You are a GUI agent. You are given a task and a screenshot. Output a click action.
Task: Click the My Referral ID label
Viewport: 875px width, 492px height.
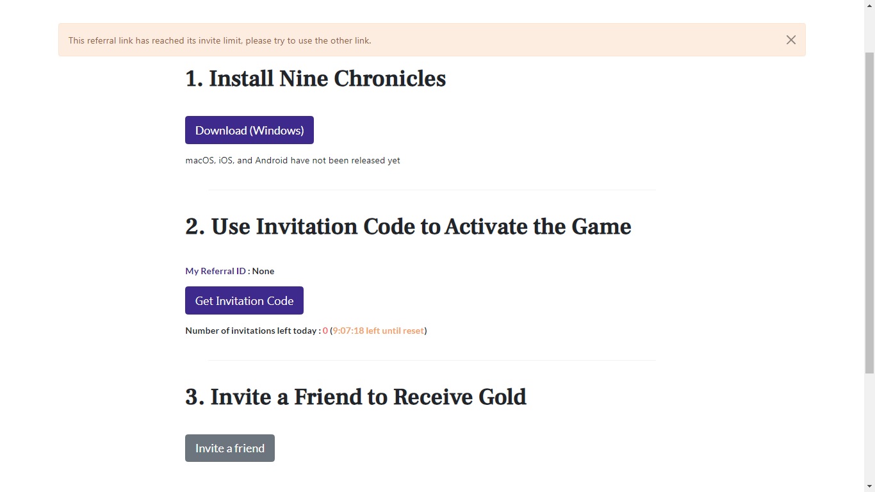[215, 271]
